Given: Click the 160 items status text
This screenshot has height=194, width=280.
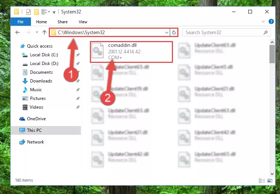Looking at the screenshot, I should pos(24,180).
